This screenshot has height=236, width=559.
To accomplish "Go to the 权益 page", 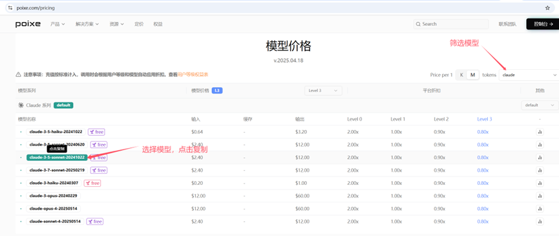I will coord(158,24).
